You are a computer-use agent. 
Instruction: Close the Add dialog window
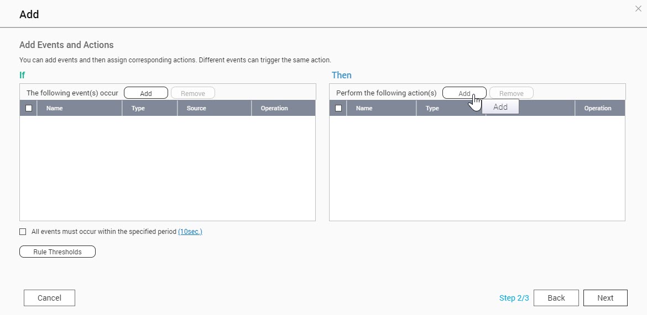pos(638,9)
